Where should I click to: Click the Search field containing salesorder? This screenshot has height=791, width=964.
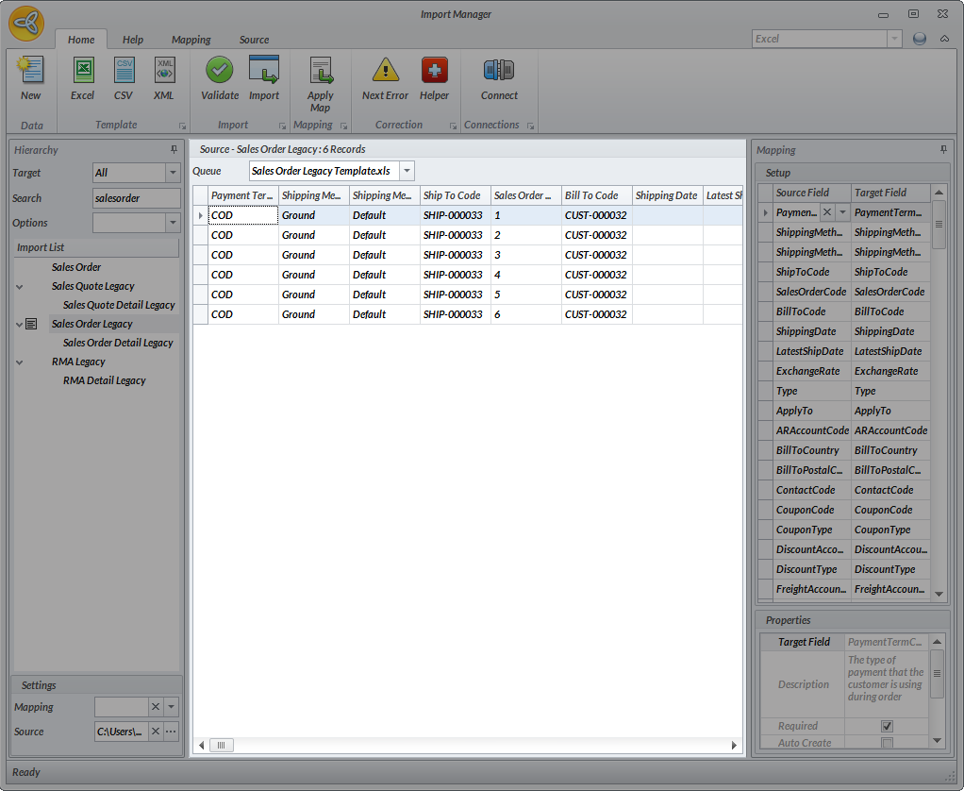pyautogui.click(x=136, y=198)
